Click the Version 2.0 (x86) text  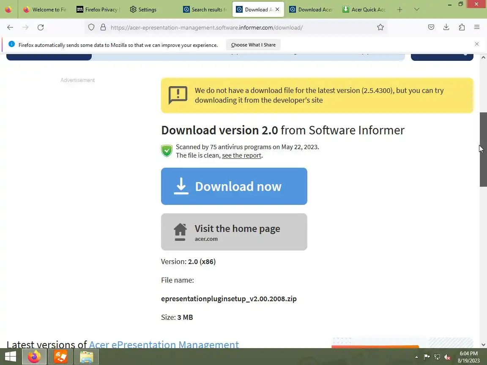[x=188, y=261]
